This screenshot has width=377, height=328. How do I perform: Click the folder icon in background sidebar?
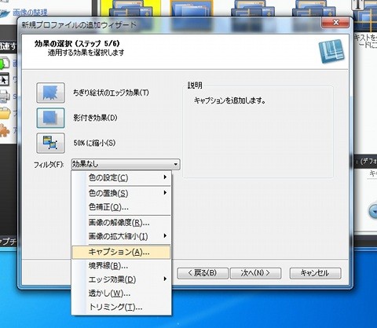[5, 113]
